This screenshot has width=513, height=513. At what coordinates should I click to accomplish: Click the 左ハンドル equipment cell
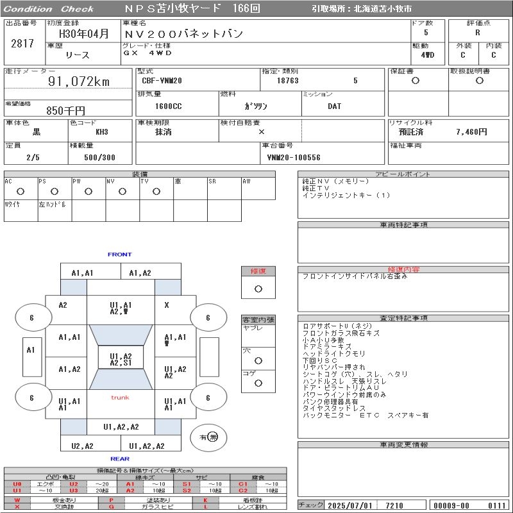(x=55, y=210)
